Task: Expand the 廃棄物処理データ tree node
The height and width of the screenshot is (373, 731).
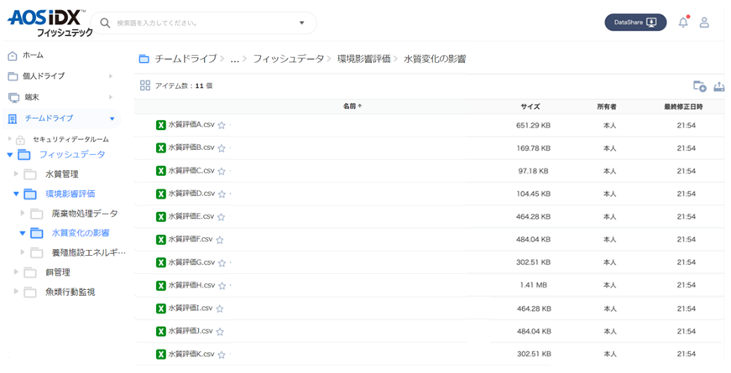Action: point(23,213)
